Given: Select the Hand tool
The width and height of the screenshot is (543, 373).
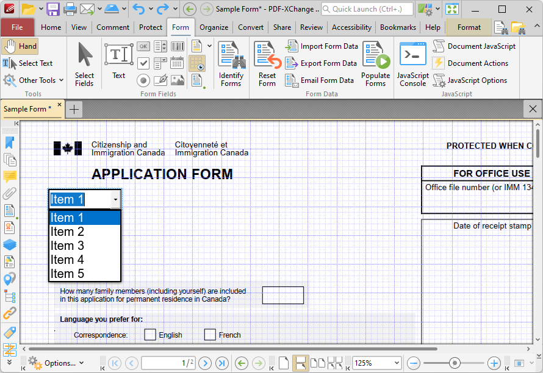Looking at the screenshot, I should coord(20,46).
